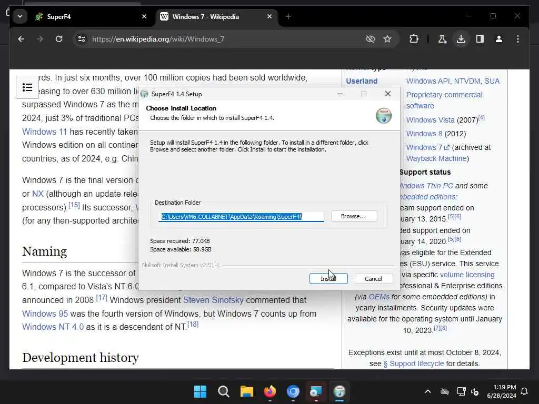The height and width of the screenshot is (404, 539).
Task: Open the Windows 95 article link
Action: (45, 314)
